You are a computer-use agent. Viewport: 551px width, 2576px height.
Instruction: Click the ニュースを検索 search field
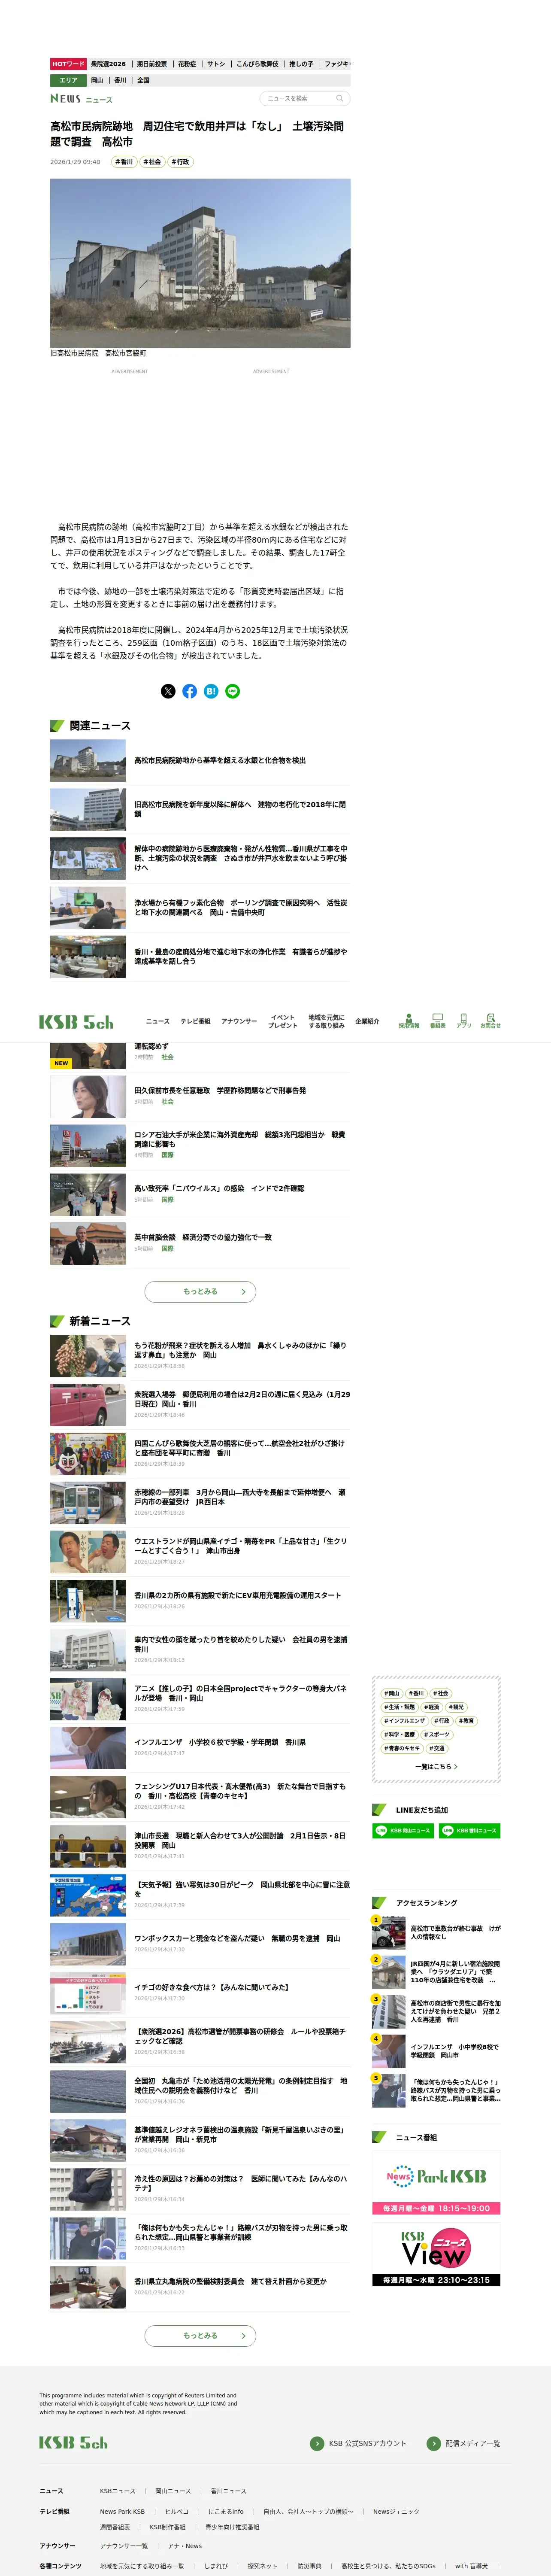(x=305, y=98)
